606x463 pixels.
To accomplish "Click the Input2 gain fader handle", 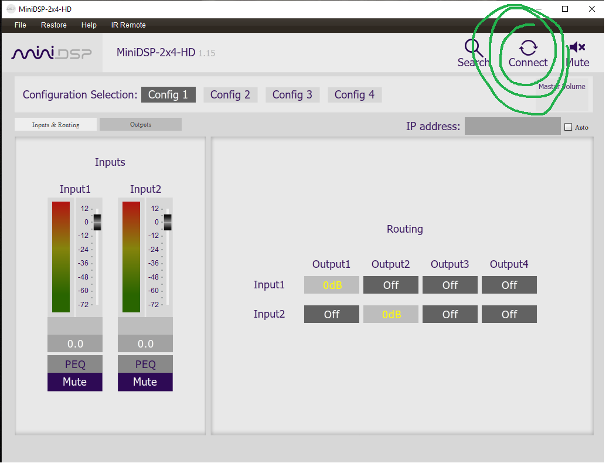I will pos(168,222).
